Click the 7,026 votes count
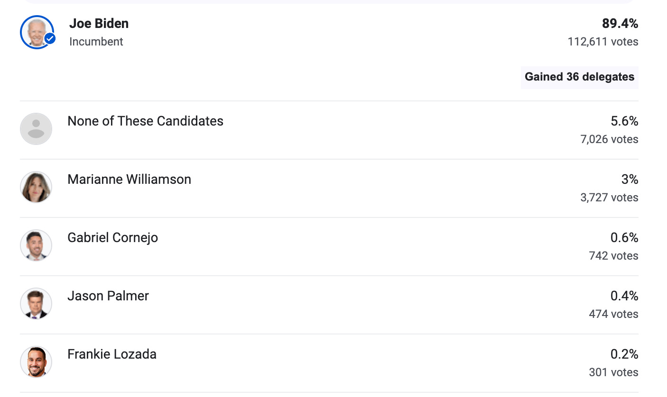 click(x=609, y=139)
